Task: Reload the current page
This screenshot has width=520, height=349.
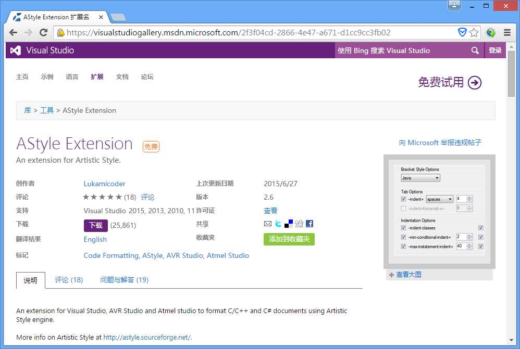Action: click(43, 32)
